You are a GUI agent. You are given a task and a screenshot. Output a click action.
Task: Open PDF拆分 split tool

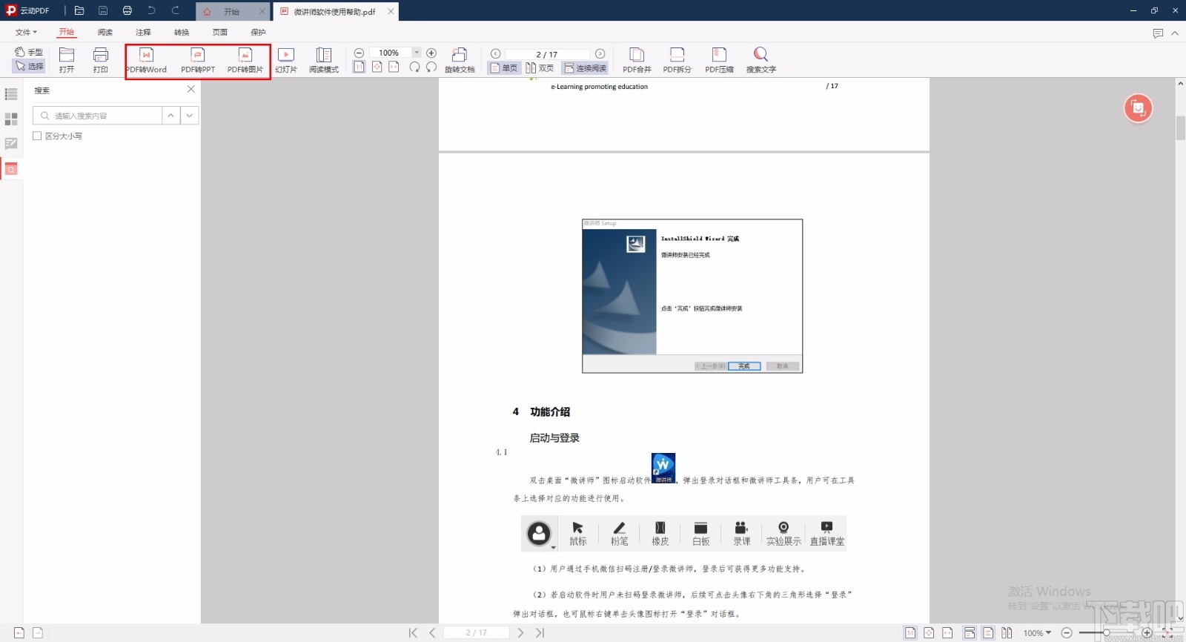677,60
